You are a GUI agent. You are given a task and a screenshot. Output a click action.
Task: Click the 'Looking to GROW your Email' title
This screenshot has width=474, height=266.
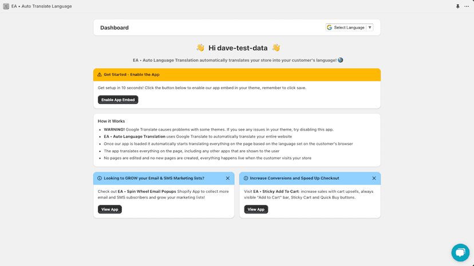coord(154,178)
